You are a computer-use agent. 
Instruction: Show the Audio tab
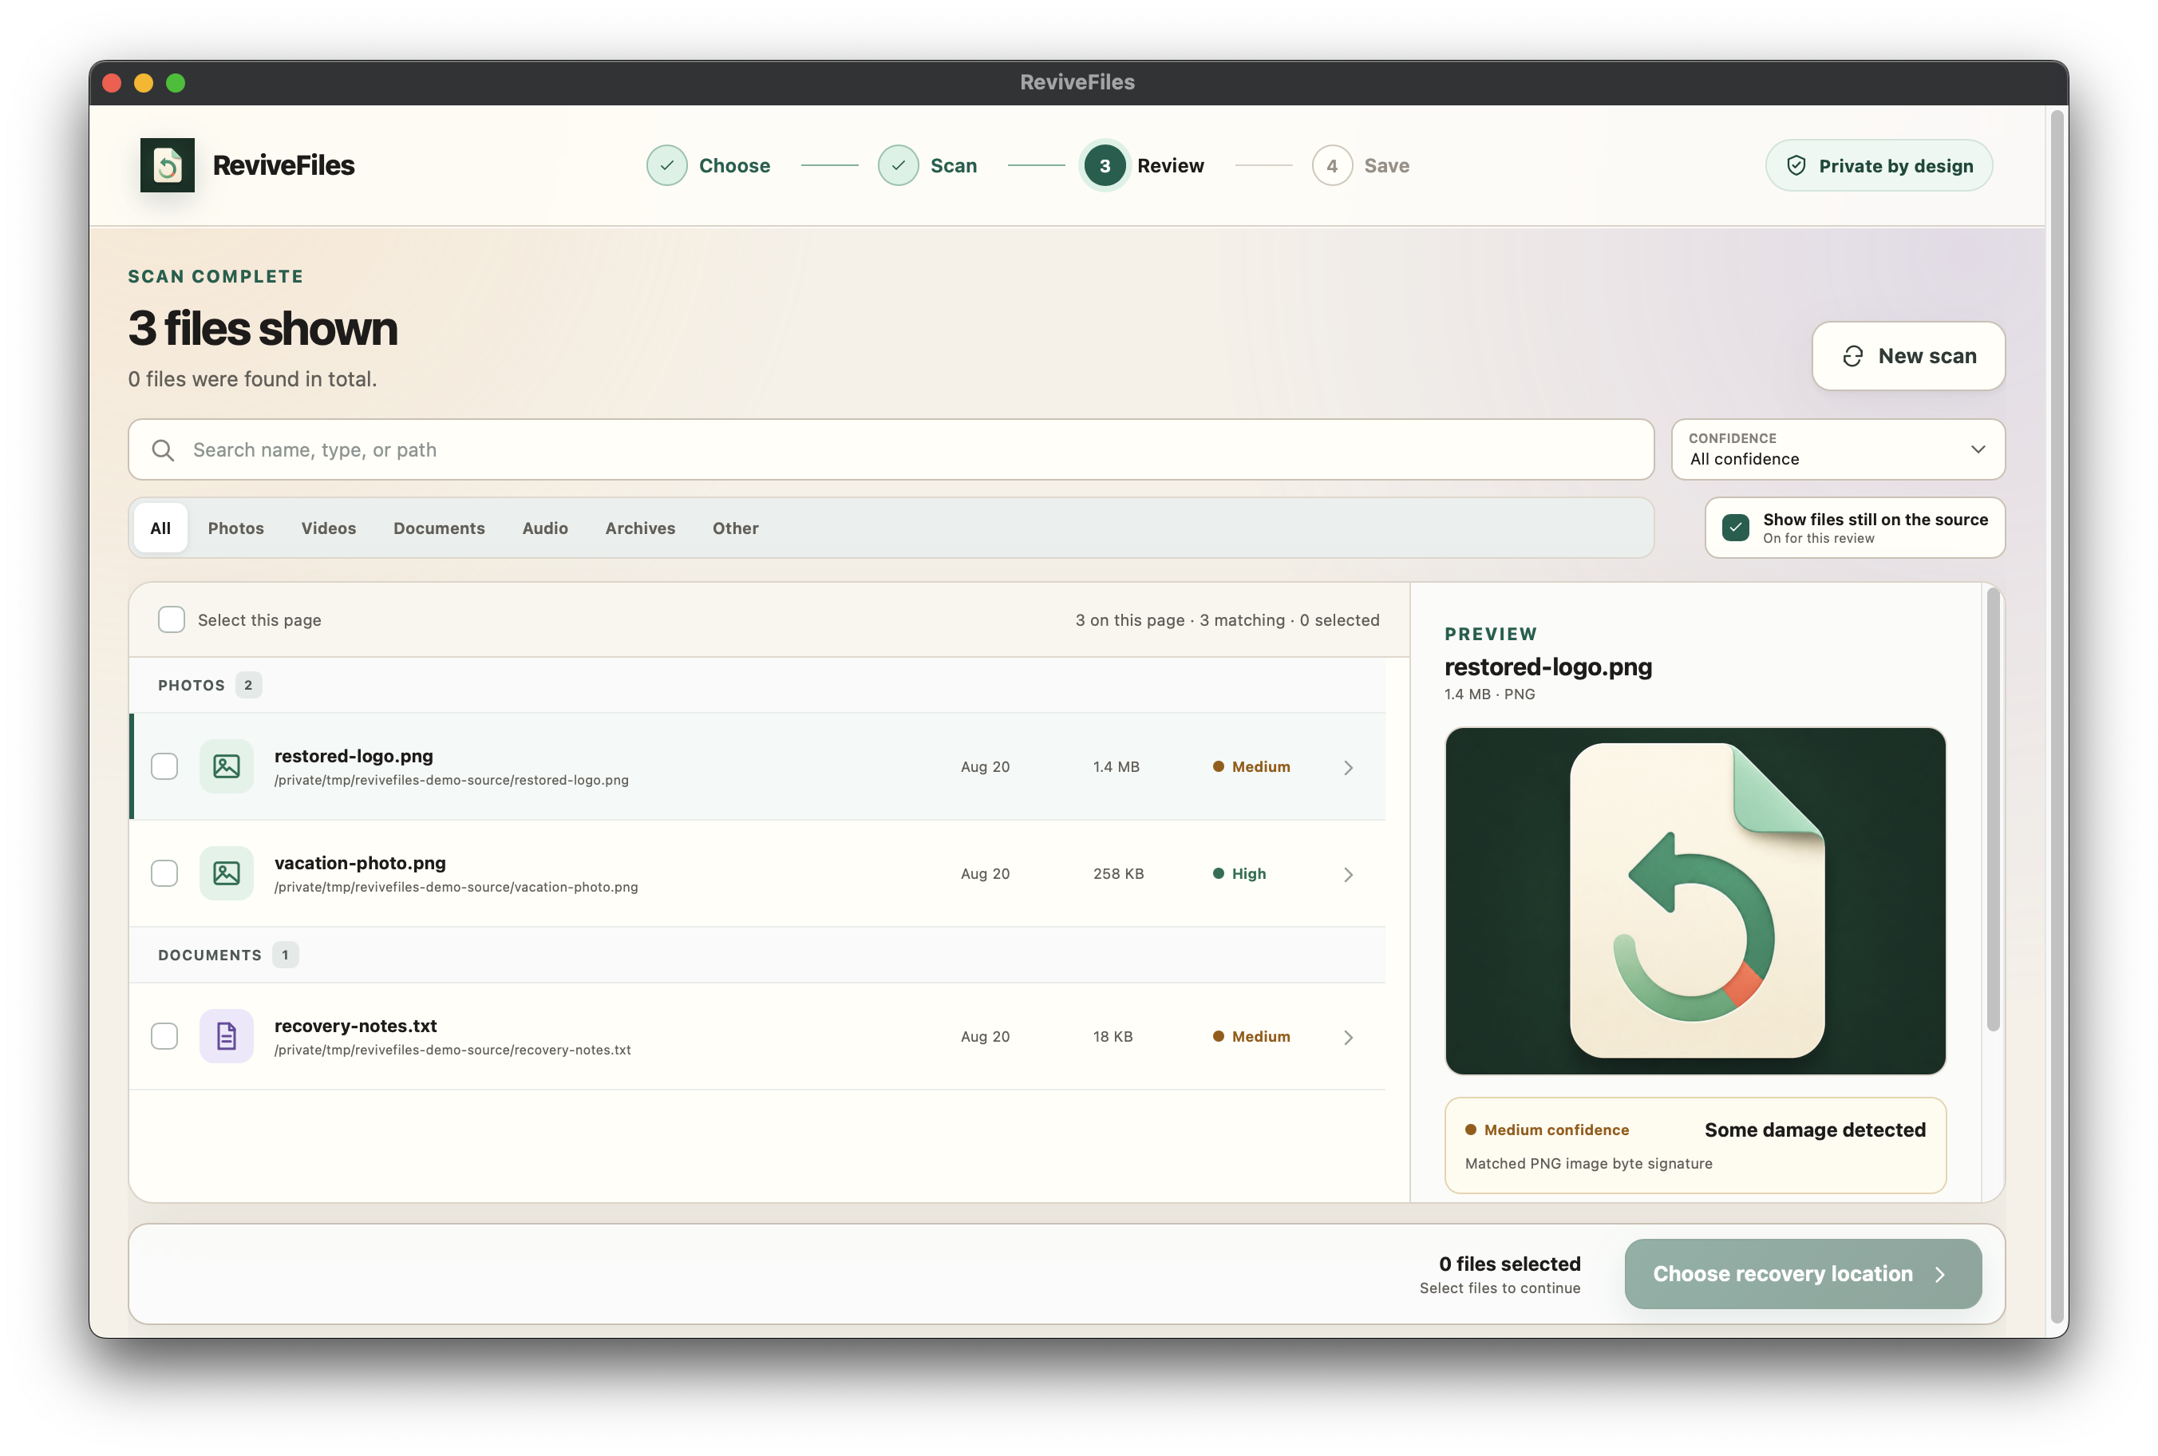[x=545, y=528]
